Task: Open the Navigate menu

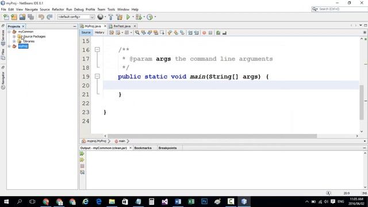Action: 32,9
